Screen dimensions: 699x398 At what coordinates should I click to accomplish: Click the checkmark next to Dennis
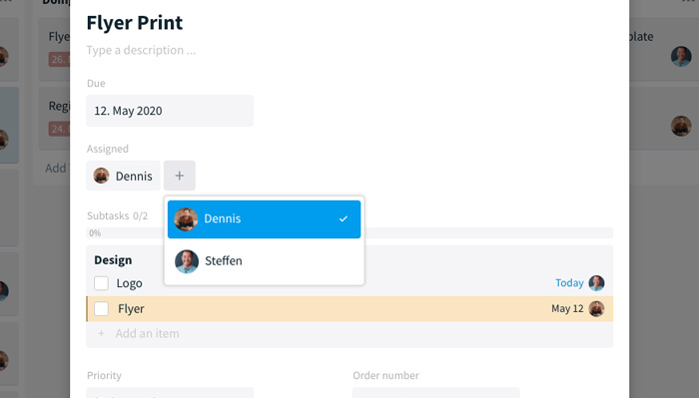pyautogui.click(x=344, y=219)
